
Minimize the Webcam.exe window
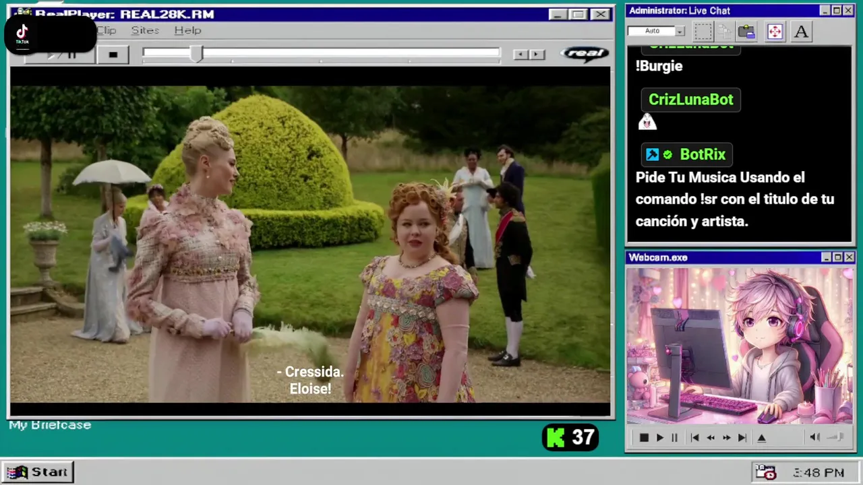point(827,257)
